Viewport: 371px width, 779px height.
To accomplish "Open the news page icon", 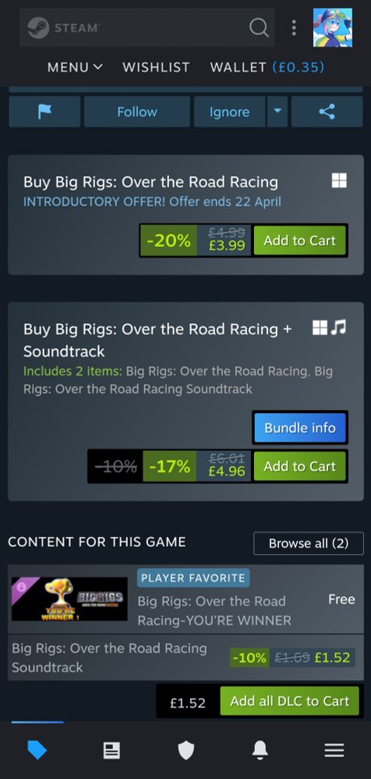I will click(x=111, y=750).
